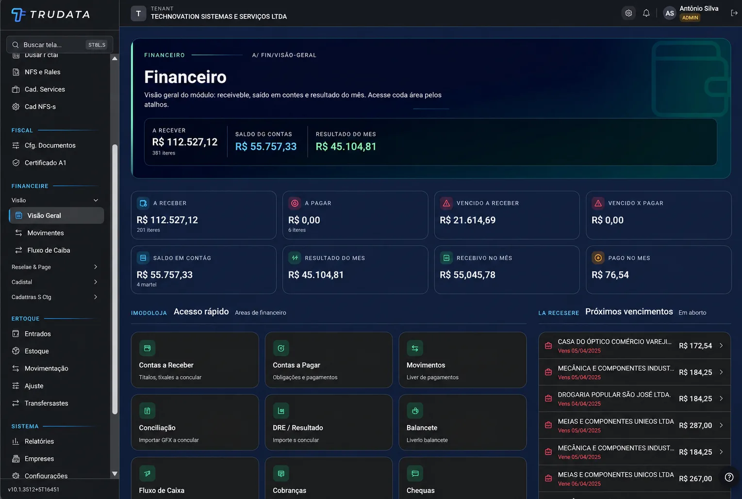Open Conciliação quick access card
742x499 pixels.
click(195, 422)
